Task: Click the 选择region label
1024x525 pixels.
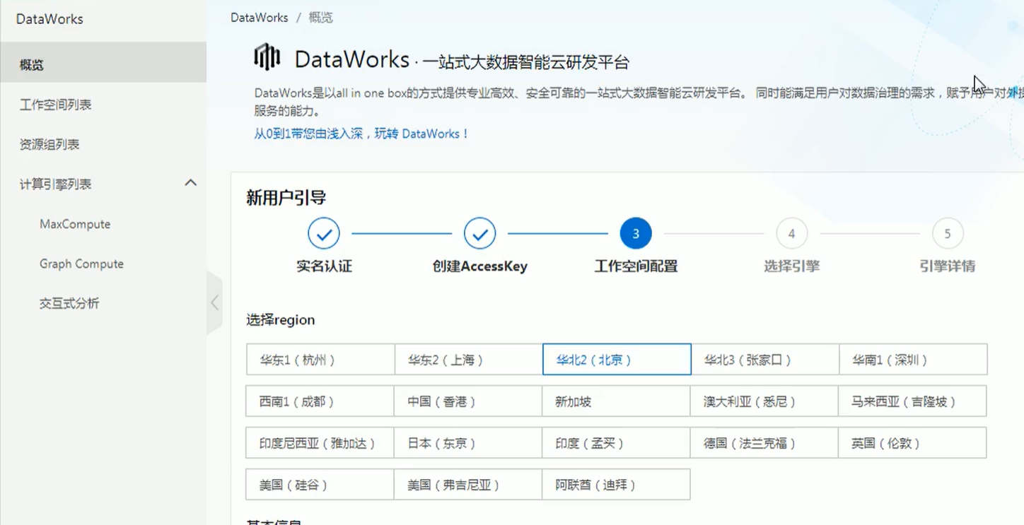Action: [x=281, y=320]
